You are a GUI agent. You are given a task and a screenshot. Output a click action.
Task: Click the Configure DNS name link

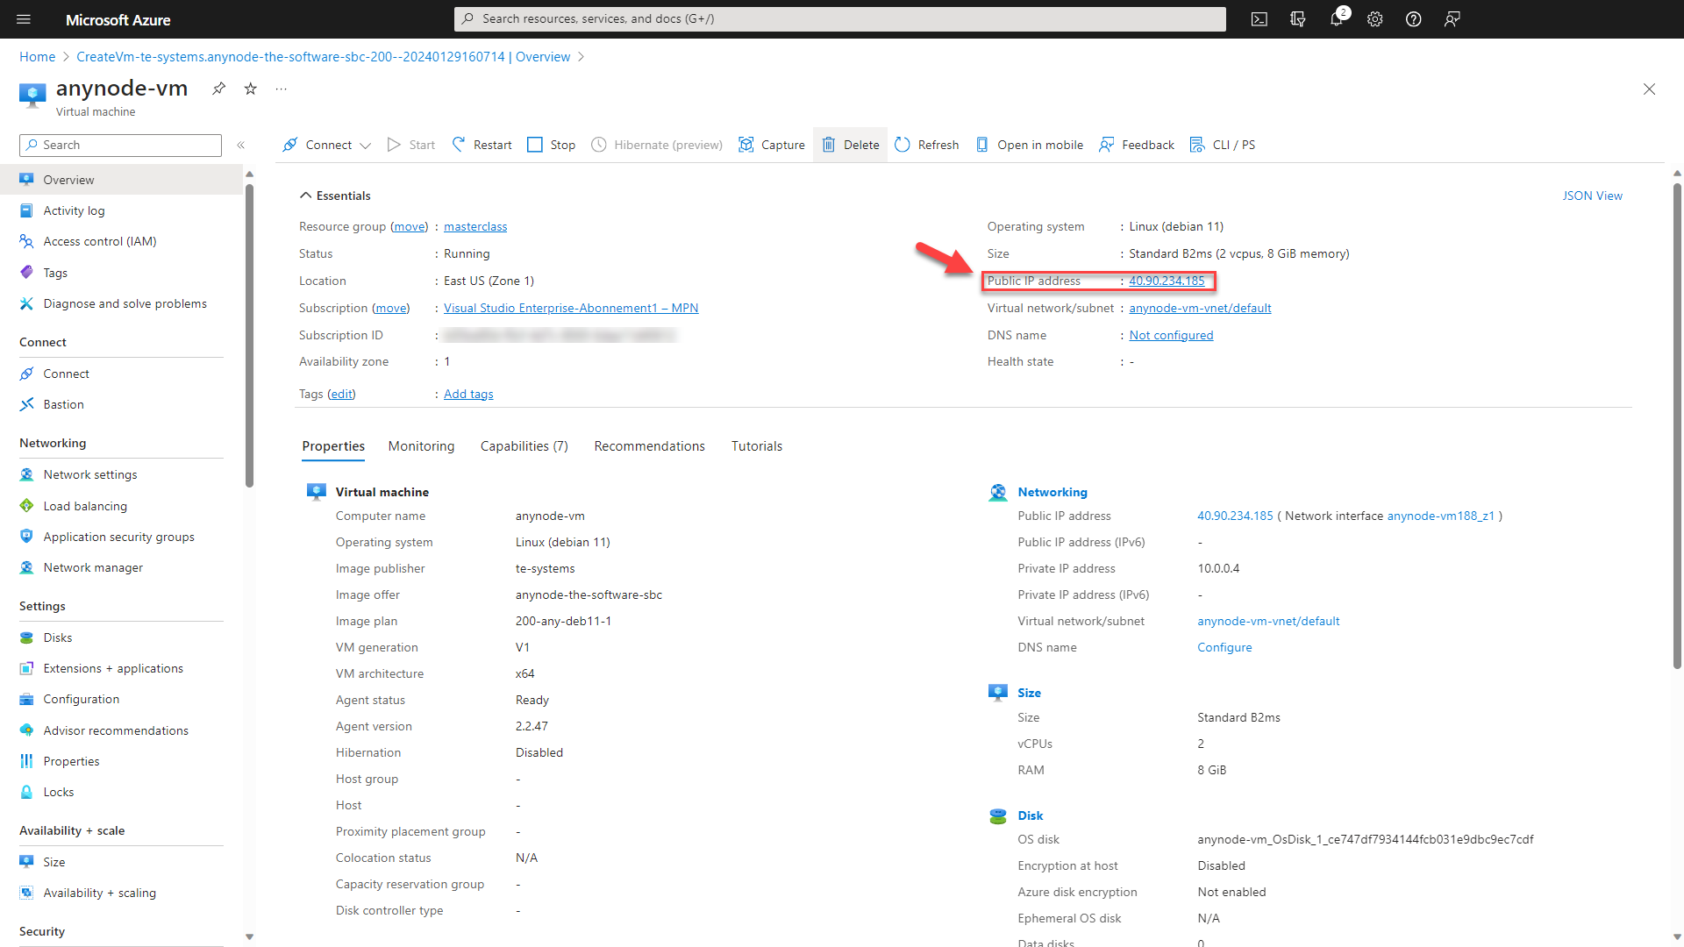coord(1224,646)
